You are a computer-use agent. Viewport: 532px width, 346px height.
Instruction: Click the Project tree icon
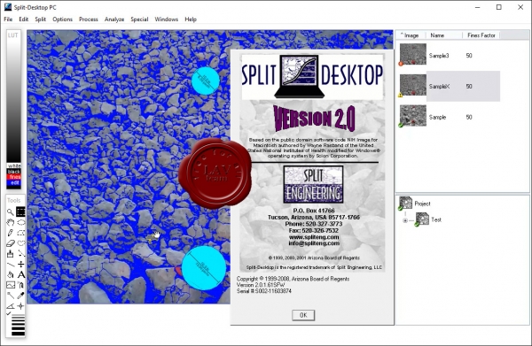coord(405,204)
